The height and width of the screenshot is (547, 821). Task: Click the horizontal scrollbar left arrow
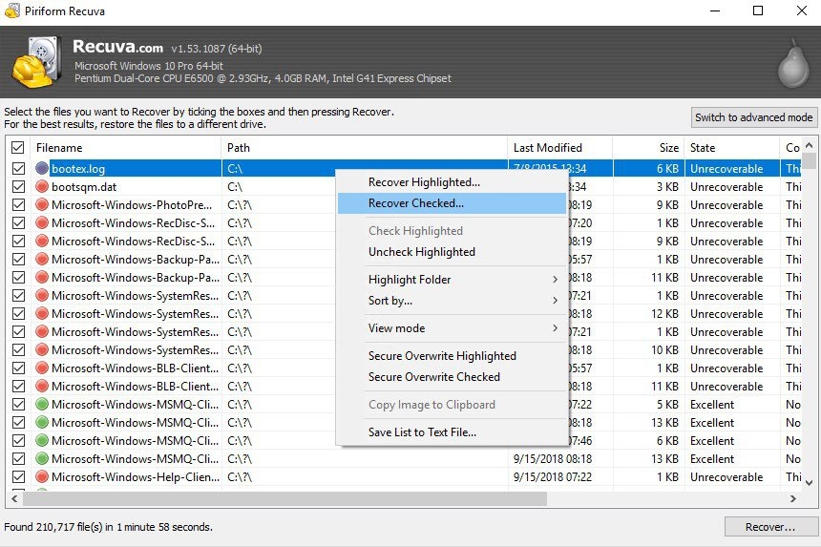[x=14, y=499]
